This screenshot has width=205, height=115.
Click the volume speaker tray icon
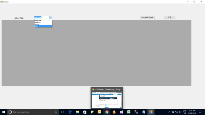click(x=180, y=112)
